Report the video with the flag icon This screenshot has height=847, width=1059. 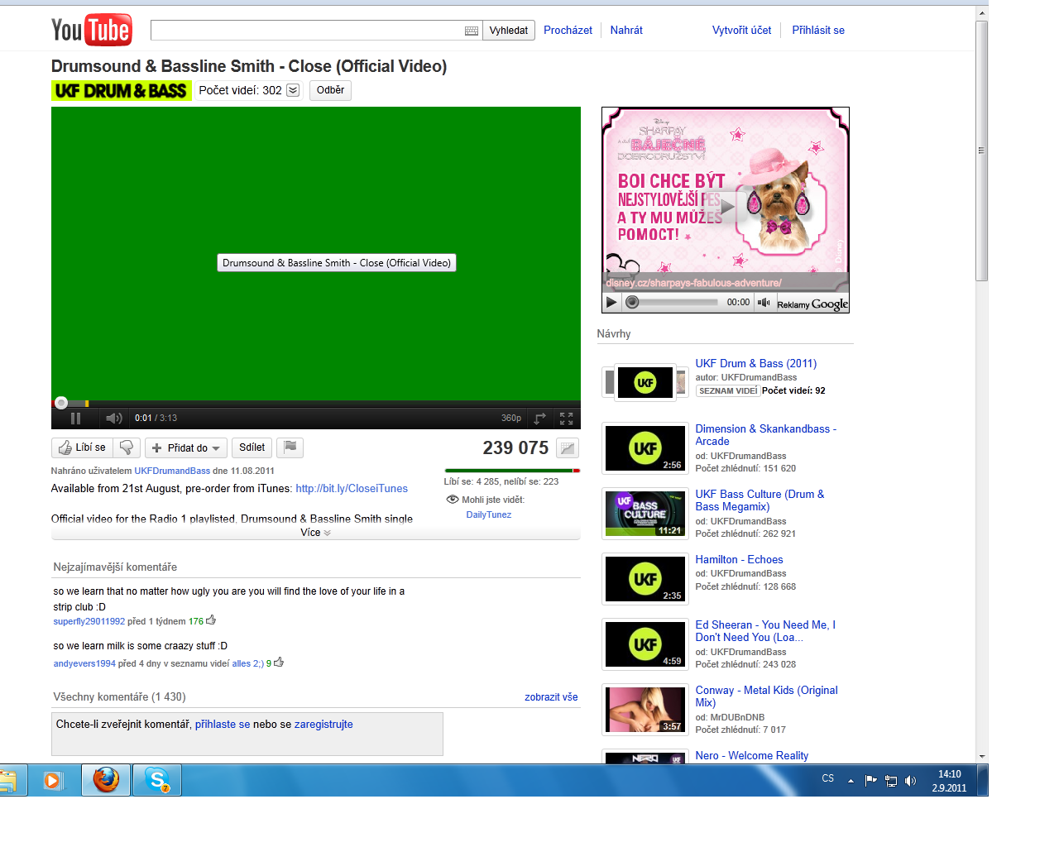[x=290, y=447]
